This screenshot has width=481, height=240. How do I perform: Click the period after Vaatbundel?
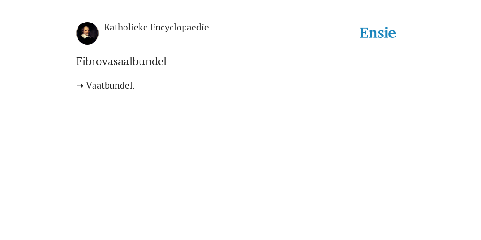[x=134, y=89]
